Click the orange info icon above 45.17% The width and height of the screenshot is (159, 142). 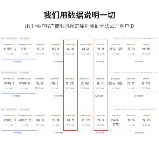[90, 115]
